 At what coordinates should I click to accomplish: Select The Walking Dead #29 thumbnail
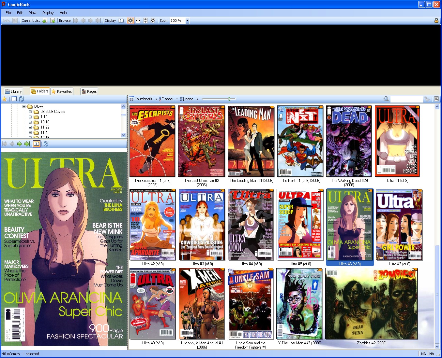click(x=349, y=141)
